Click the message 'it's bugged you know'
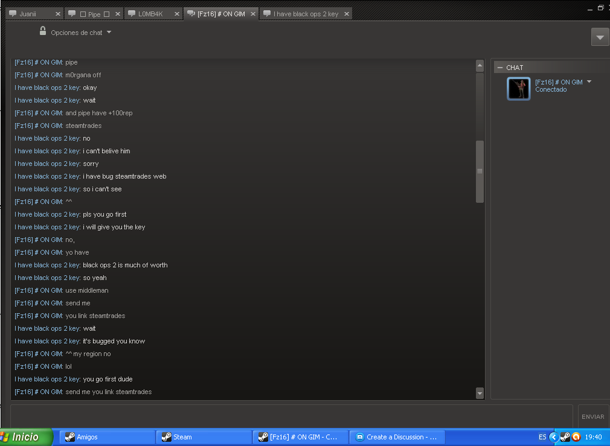Image resolution: width=610 pixels, height=446 pixels. tap(114, 341)
